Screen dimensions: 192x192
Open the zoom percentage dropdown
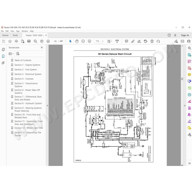coord(103,41)
